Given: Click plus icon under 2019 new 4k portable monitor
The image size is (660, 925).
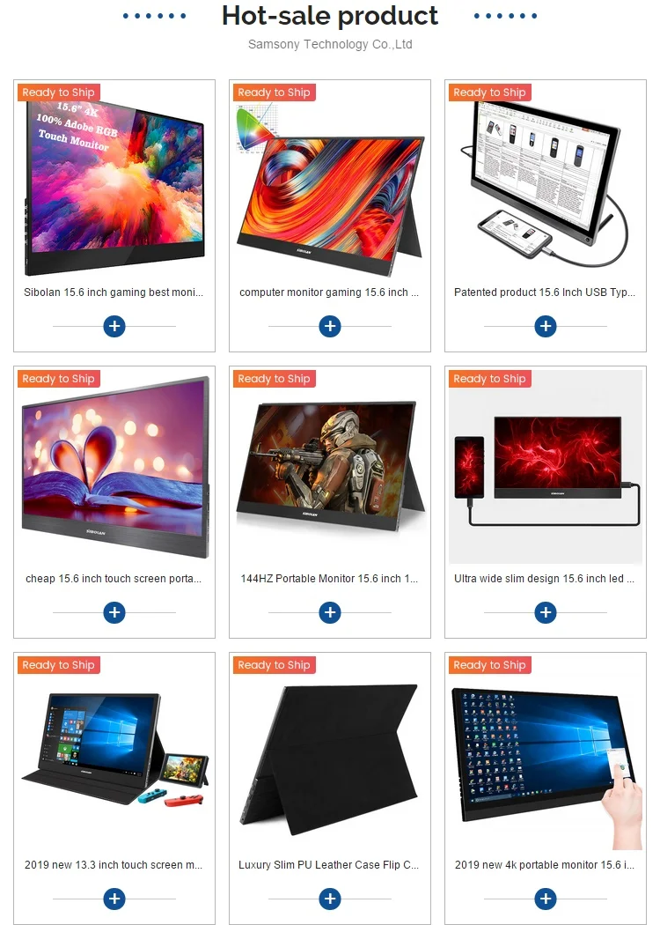Looking at the screenshot, I should tap(546, 899).
